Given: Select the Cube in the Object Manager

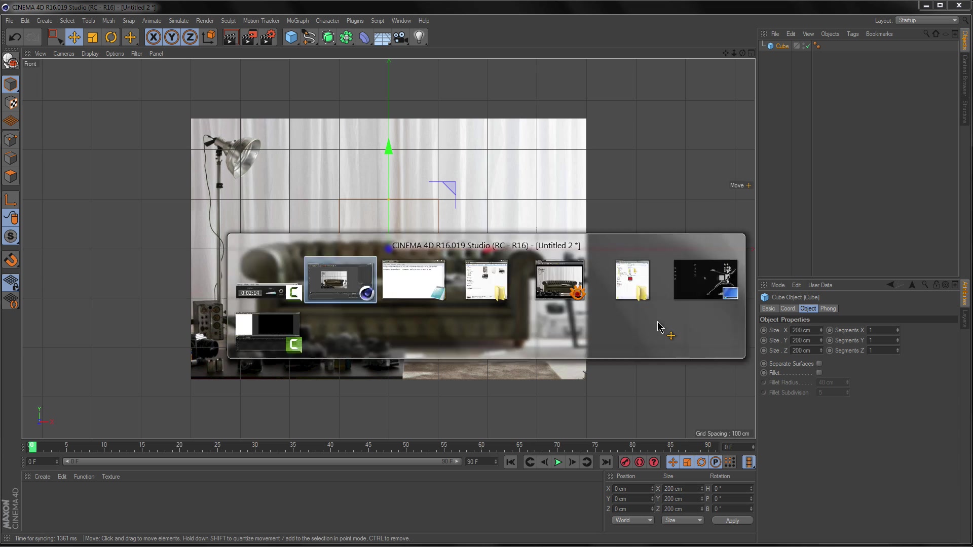Looking at the screenshot, I should [783, 46].
